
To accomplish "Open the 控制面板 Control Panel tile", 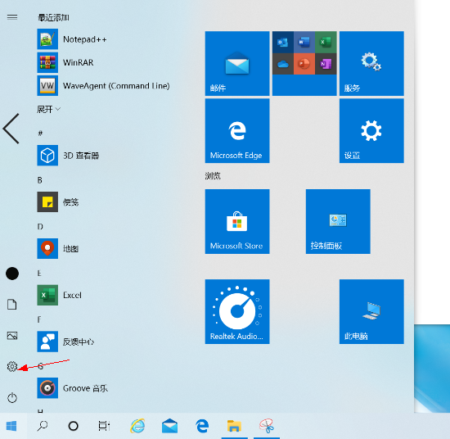I will pyautogui.click(x=338, y=221).
